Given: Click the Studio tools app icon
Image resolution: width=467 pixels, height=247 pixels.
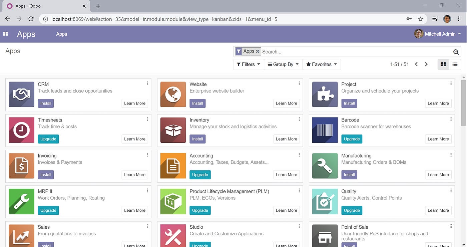Looking at the screenshot, I should tap(173, 236).
